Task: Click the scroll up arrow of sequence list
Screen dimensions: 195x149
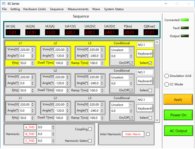Action: (x=157, y=42)
